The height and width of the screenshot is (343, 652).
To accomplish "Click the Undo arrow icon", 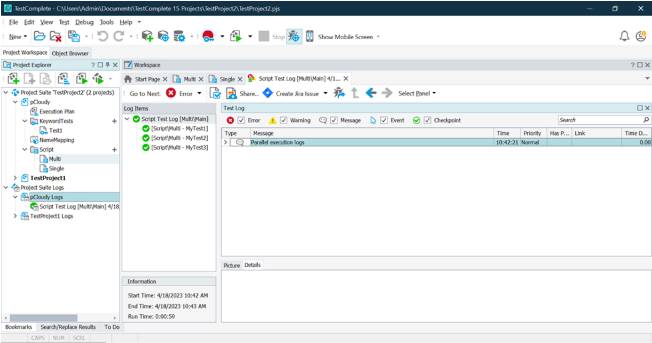I will [x=102, y=37].
